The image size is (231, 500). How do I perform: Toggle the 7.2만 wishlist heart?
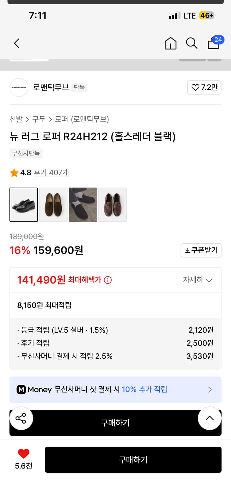pyautogui.click(x=204, y=87)
